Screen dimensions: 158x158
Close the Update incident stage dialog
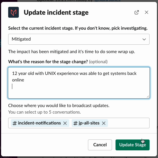146,12
